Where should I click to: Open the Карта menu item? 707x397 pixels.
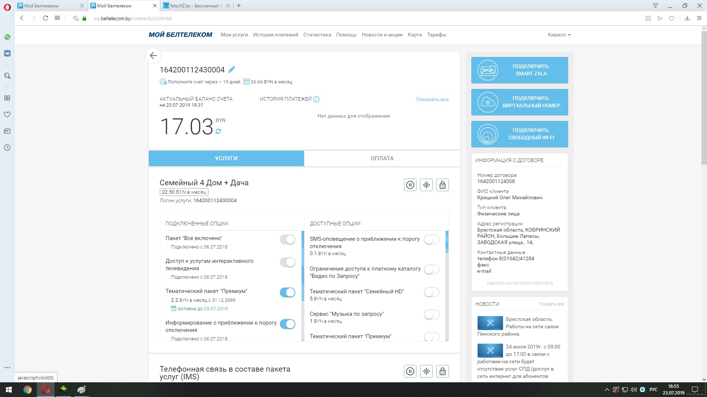tap(415, 35)
